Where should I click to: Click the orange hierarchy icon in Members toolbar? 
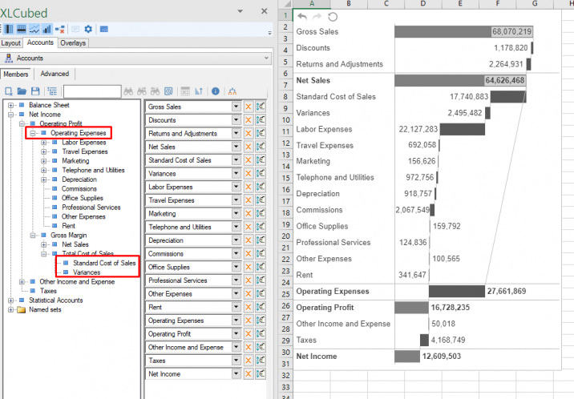(232, 91)
